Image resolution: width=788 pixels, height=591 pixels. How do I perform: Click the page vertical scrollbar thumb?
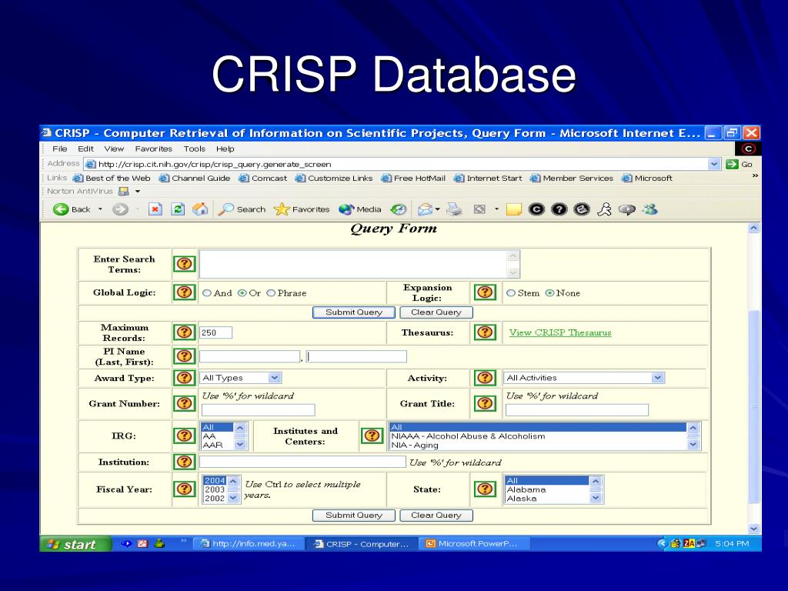tap(753, 407)
